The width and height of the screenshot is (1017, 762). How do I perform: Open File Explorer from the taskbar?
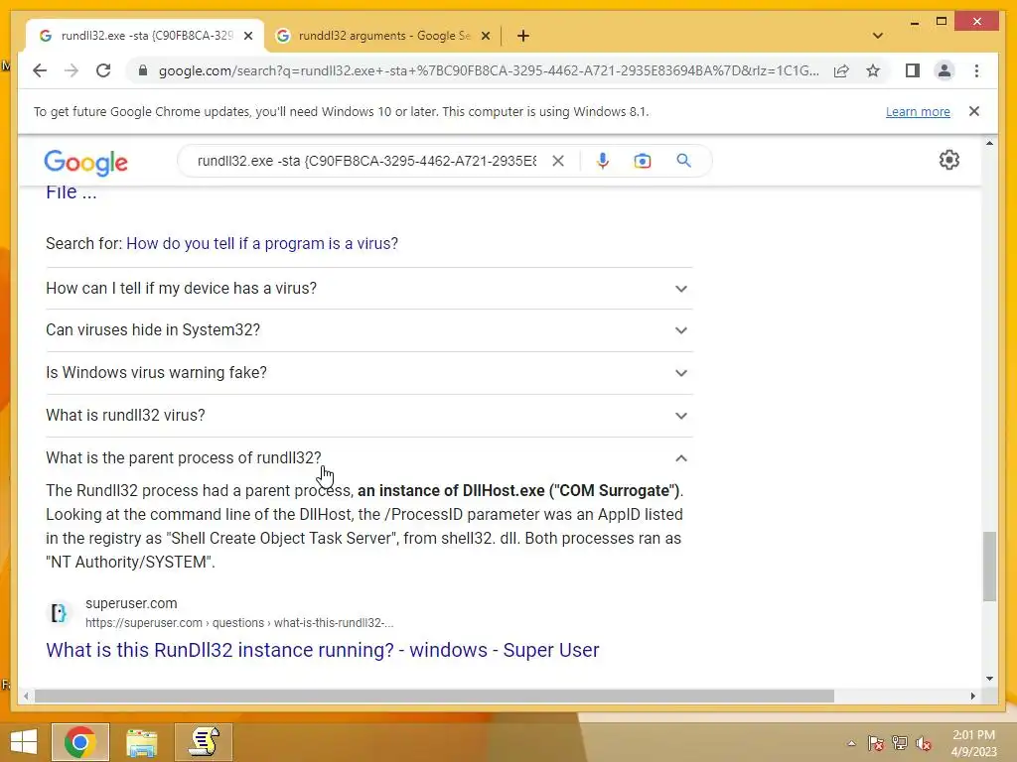[x=141, y=742]
